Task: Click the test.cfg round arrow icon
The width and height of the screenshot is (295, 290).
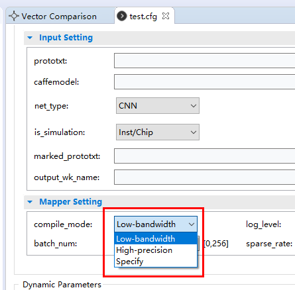Action: 122,16
